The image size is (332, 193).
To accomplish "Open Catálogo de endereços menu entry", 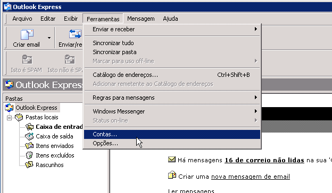I will coord(172,75).
